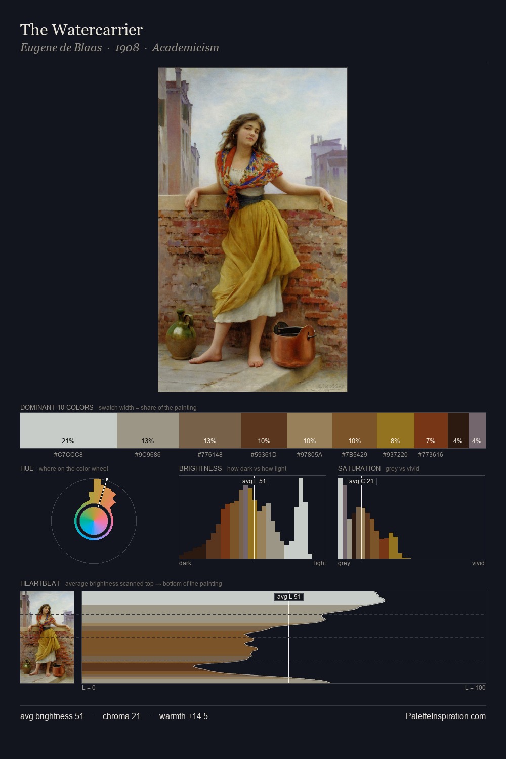
Task: Select the greyish-purple 4% swatch at end
Action: point(477,431)
